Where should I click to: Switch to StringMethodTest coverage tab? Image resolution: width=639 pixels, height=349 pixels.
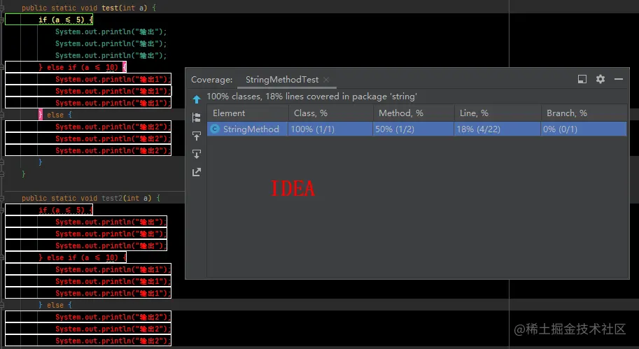tap(282, 80)
